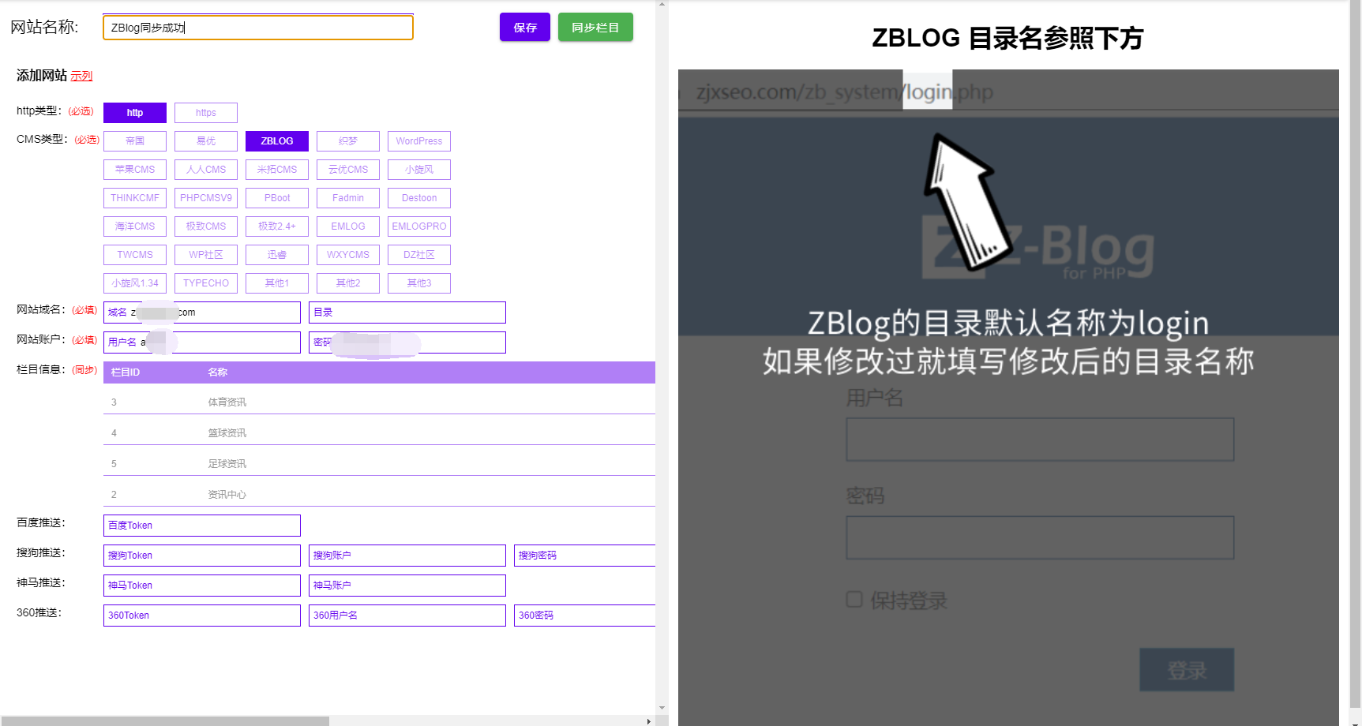This screenshot has width=1362, height=726.
Task: Select the 资讯中心 column row
Action: pyautogui.click(x=379, y=495)
